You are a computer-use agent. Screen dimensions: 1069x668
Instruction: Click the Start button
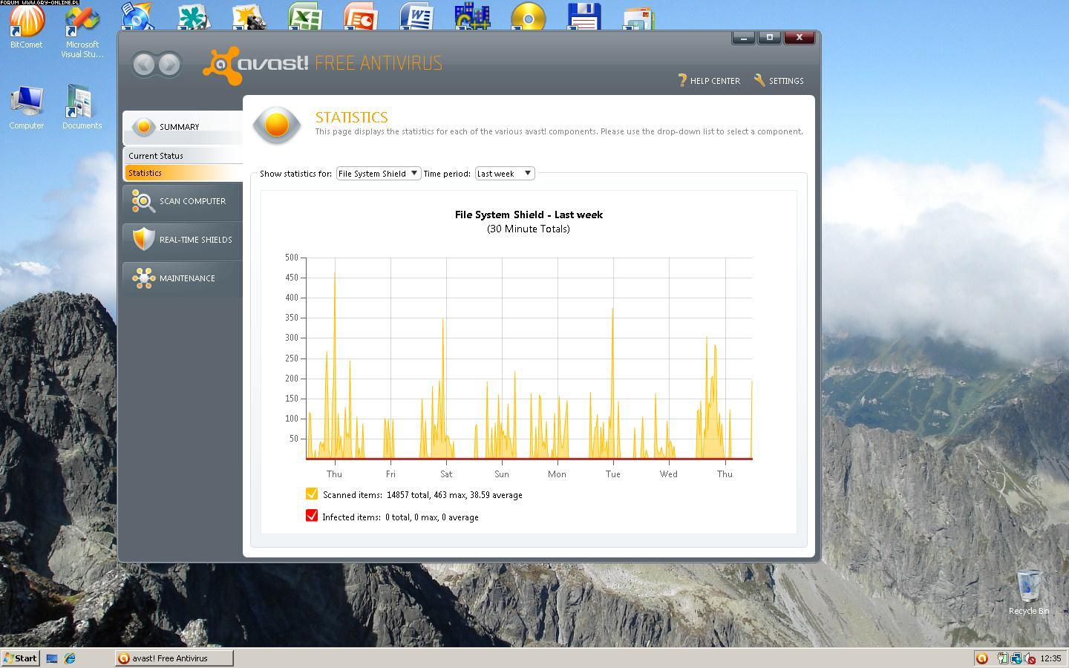[x=21, y=658]
